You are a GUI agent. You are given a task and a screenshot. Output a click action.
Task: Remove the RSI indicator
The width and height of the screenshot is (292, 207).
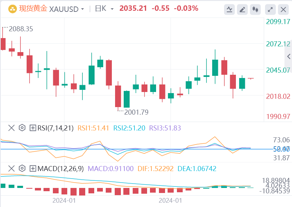[x=12, y=128]
